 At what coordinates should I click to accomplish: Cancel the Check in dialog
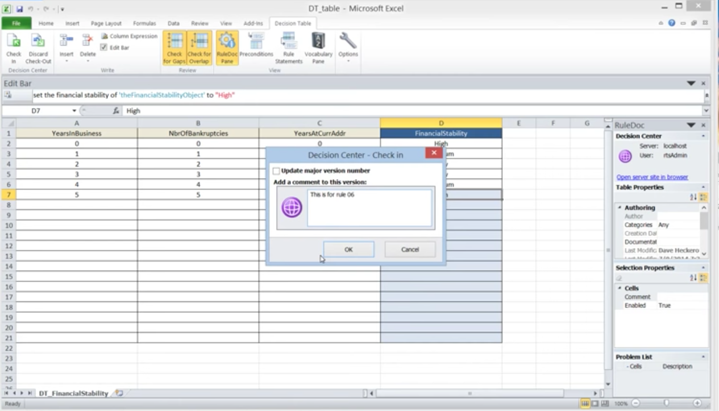click(410, 250)
